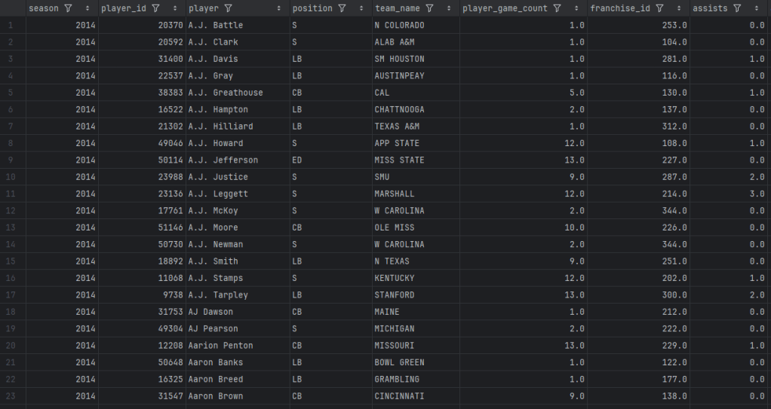Select row number 8 in the gutter
The height and width of the screenshot is (409, 771).
(x=11, y=143)
